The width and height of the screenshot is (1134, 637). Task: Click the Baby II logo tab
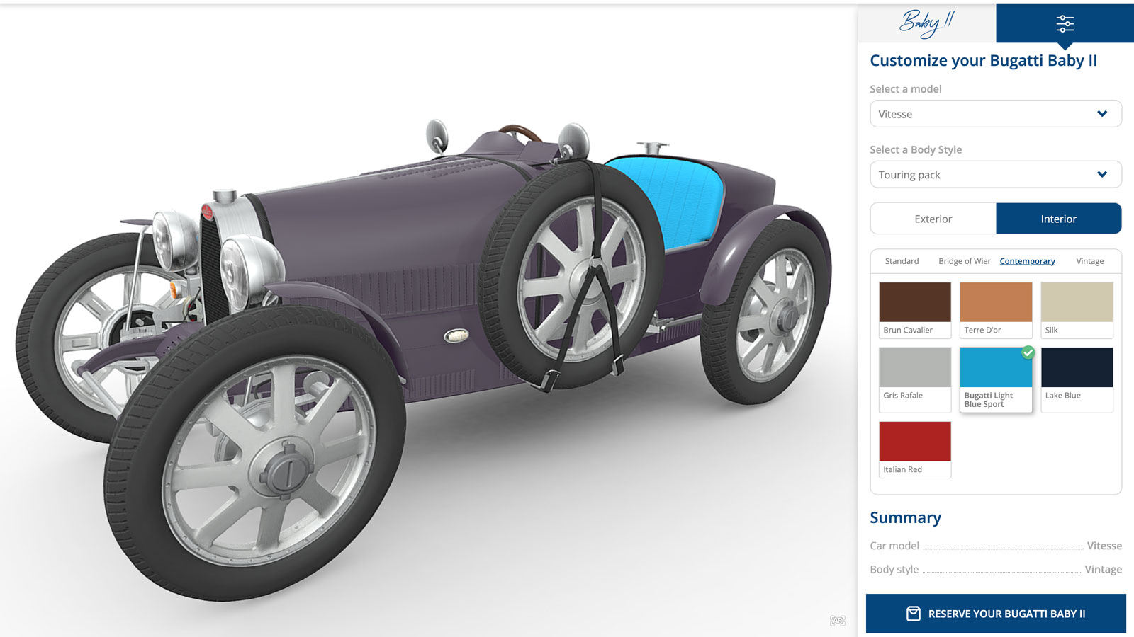click(927, 23)
